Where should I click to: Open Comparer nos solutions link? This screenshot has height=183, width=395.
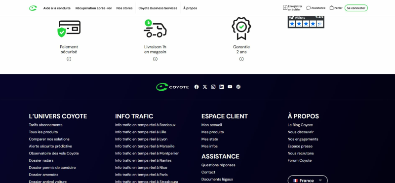point(49,139)
